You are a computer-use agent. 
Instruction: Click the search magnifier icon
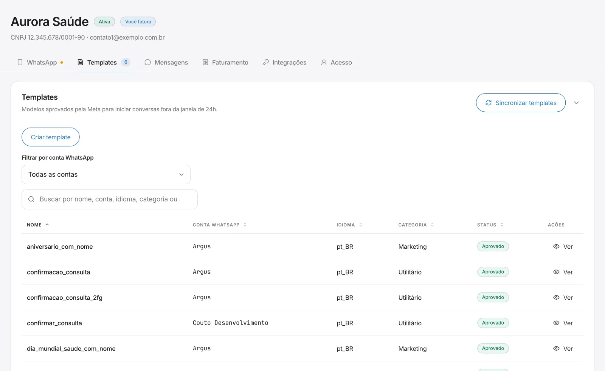[x=31, y=199]
